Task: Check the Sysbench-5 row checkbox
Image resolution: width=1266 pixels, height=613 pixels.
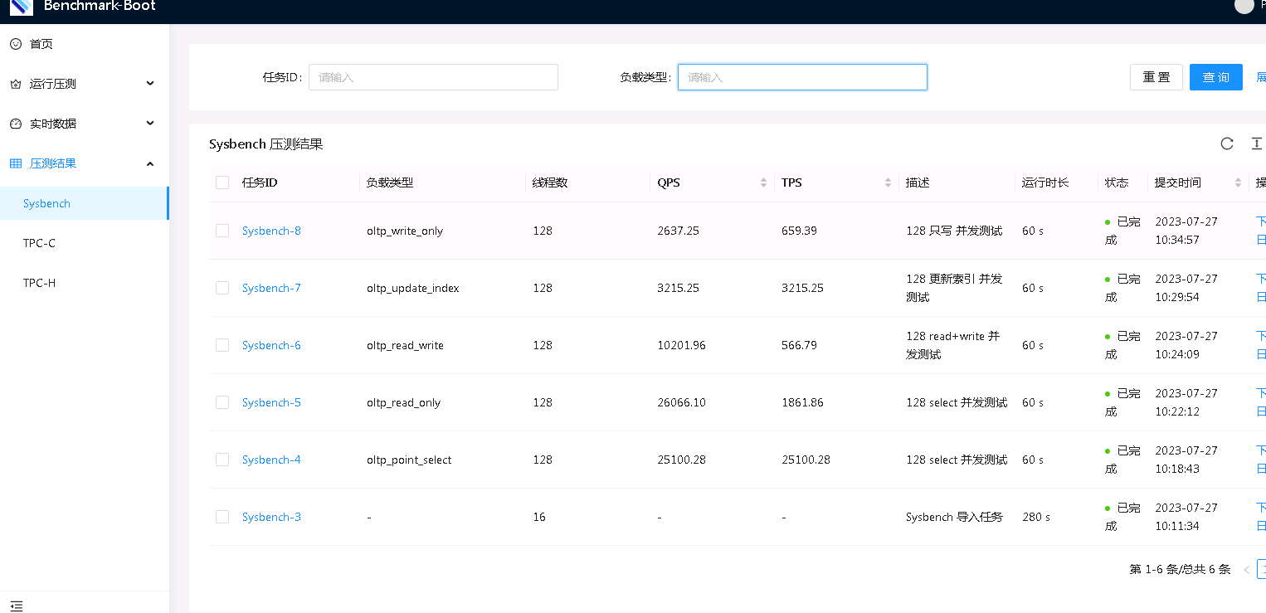Action: [222, 402]
